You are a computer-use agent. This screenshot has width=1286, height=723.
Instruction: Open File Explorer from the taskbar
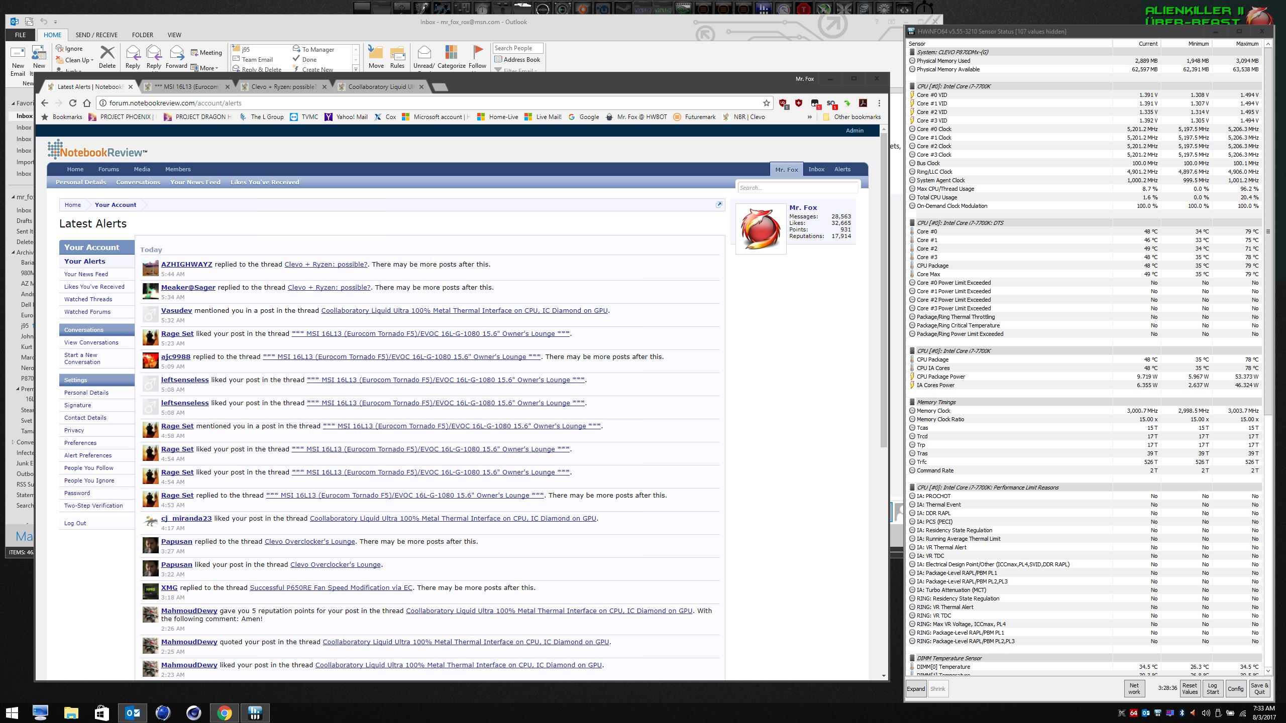click(71, 712)
